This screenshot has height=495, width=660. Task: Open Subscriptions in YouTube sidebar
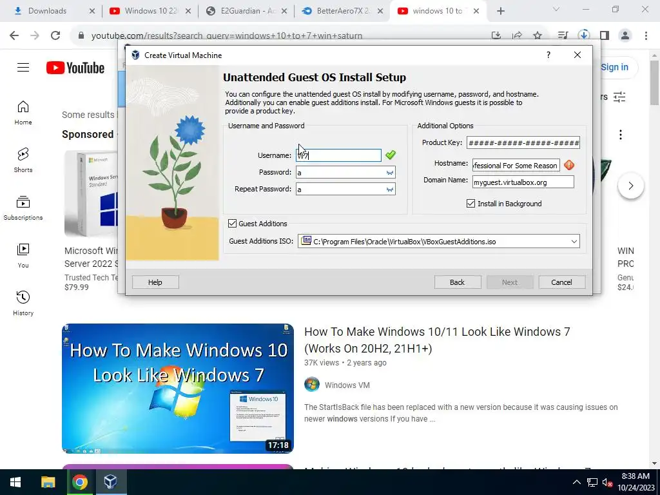(x=23, y=208)
